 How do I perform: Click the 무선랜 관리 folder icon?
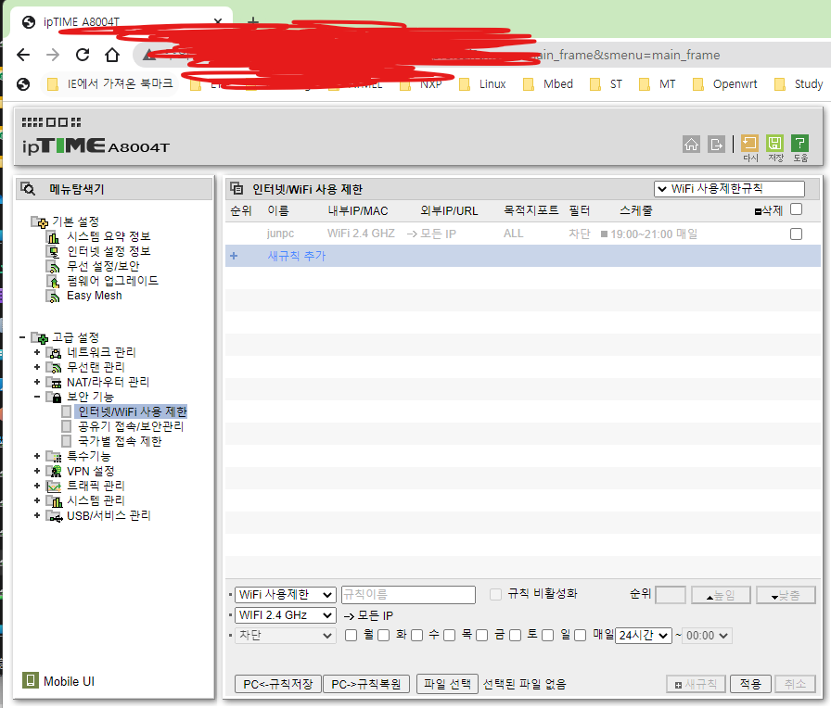pos(54,368)
